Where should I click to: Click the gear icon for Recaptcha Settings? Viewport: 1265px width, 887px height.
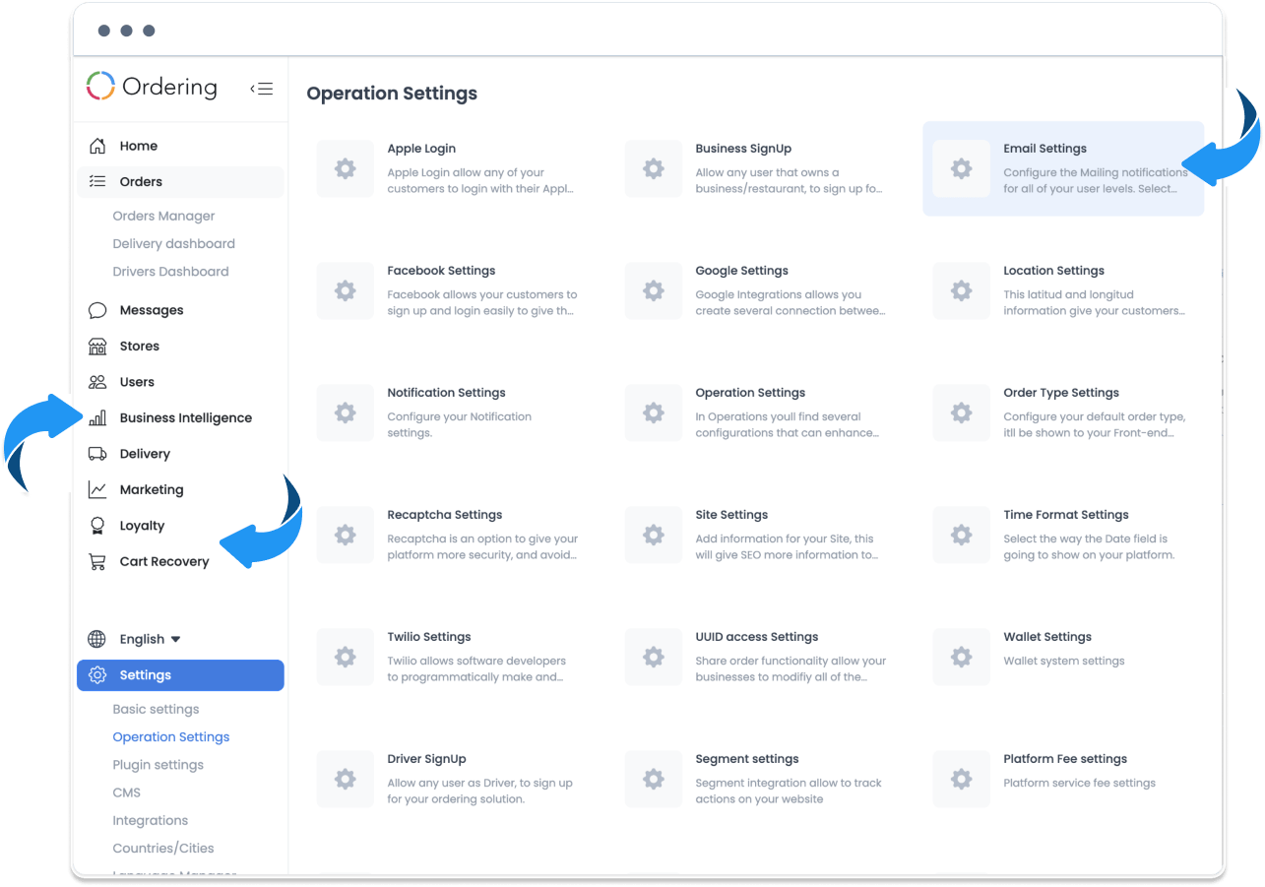pos(345,535)
